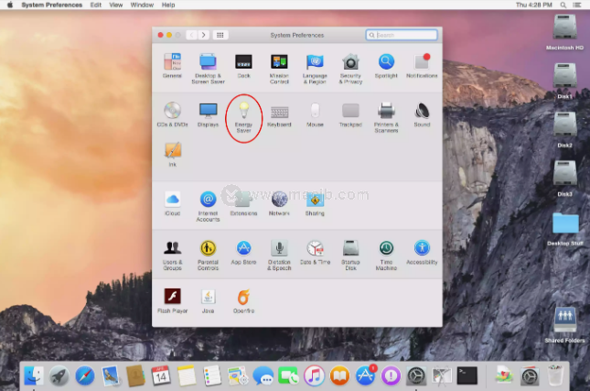Open Users & Groups preferences
Viewport: 590px width, 391px height.
pos(172,255)
